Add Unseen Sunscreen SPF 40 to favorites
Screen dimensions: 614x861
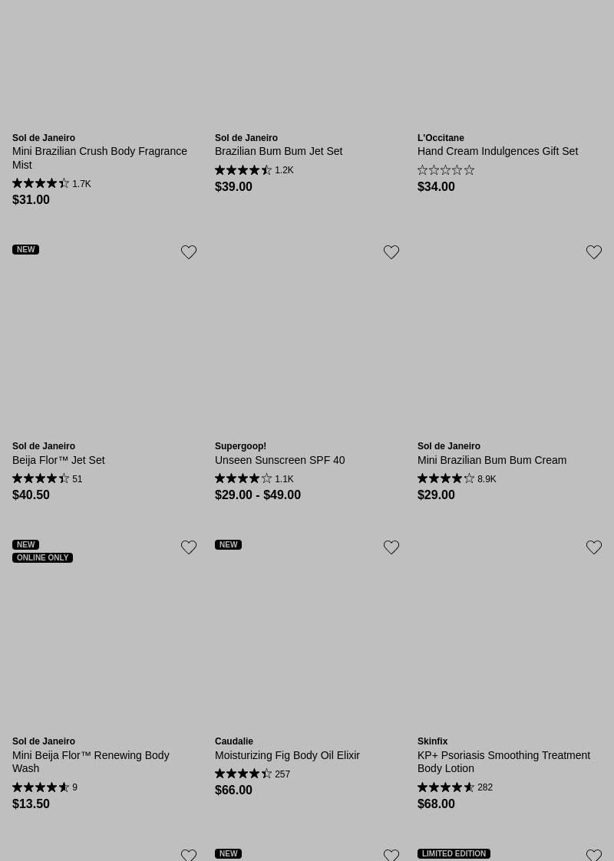click(391, 252)
